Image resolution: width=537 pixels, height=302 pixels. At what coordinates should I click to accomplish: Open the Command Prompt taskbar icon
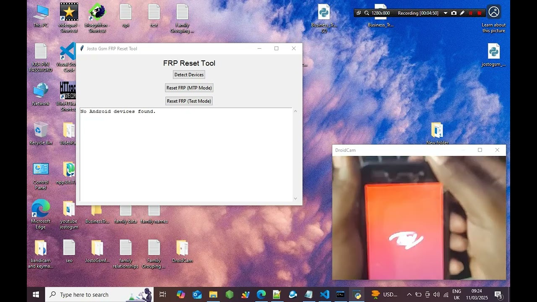click(x=341, y=294)
